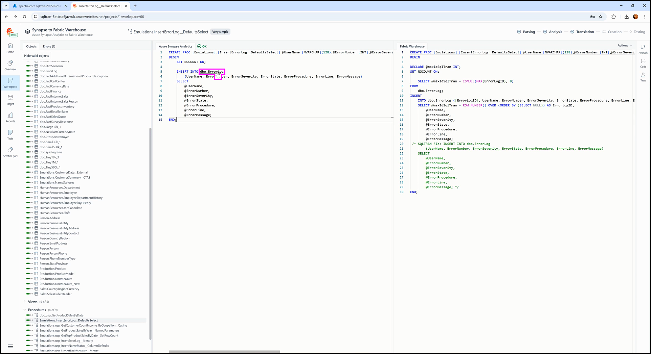Viewport: 651px width, 354px height.
Task: Reload the page with browser refresh button
Action: [24, 17]
